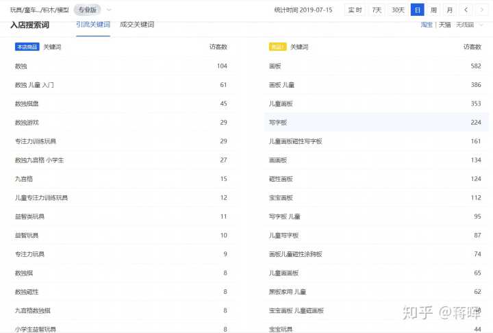
Task: Select the 日 time granularity
Action: (417, 10)
